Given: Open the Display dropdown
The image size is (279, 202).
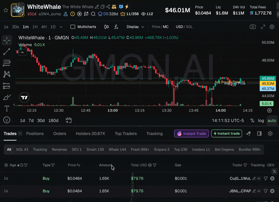Looking at the screenshot, I should click(135, 27).
